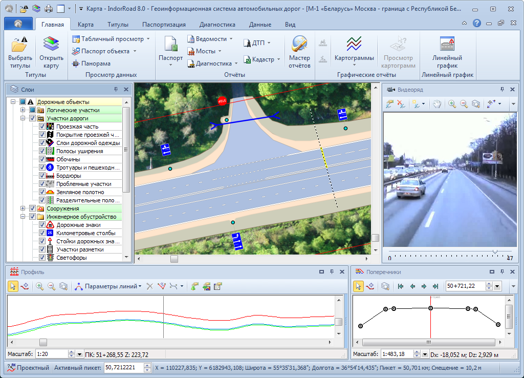Toggle the Светофоры layer checkbox

(42, 258)
